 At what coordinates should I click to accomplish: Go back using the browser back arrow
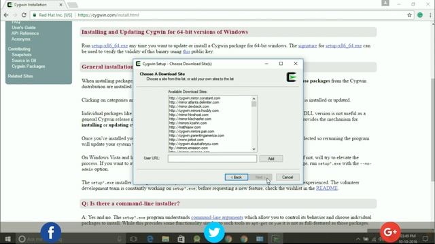point(6,15)
